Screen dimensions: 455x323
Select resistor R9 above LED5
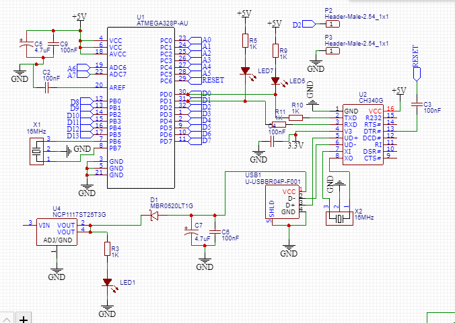pos(276,50)
